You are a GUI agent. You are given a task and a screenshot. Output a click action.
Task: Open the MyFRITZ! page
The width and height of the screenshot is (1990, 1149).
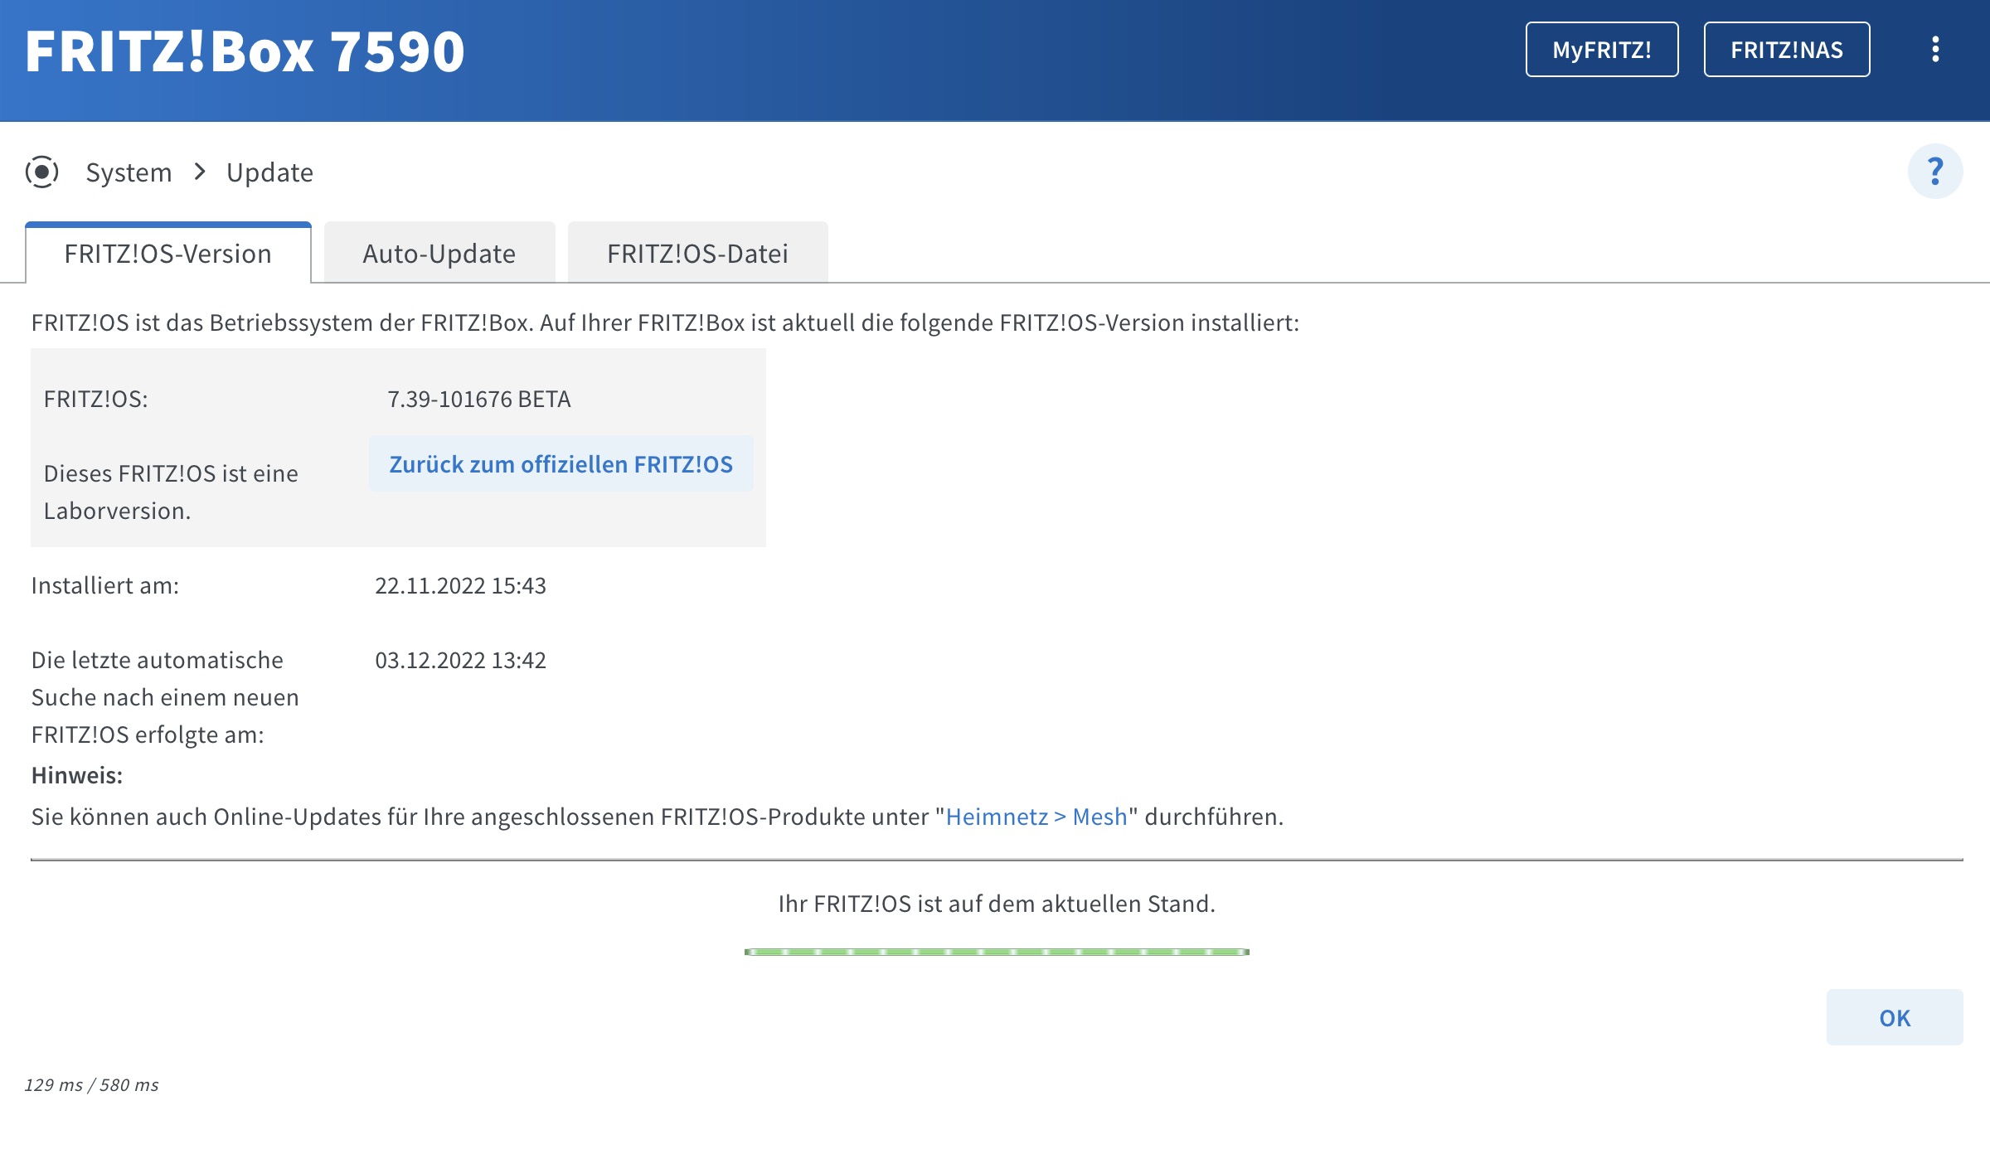click(1601, 50)
